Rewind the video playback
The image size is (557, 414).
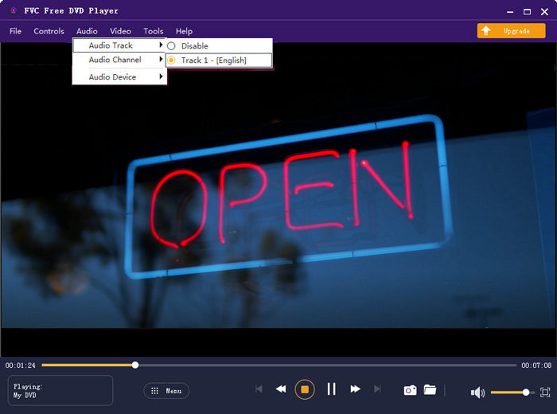point(281,389)
